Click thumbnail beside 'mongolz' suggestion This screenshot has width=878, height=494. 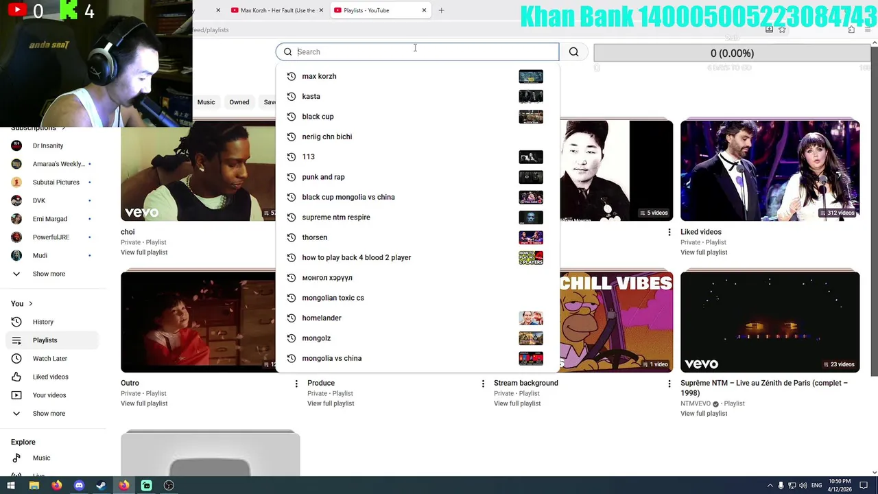(531, 338)
